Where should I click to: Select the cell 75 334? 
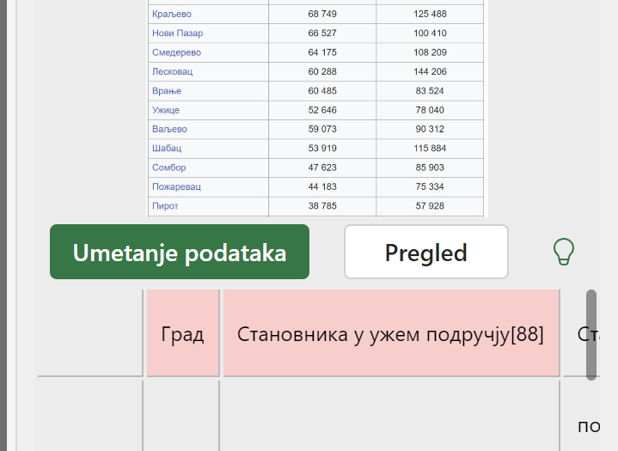click(430, 186)
